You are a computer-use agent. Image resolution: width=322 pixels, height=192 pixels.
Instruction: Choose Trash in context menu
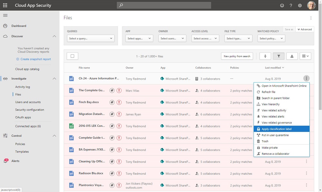tap(281, 141)
